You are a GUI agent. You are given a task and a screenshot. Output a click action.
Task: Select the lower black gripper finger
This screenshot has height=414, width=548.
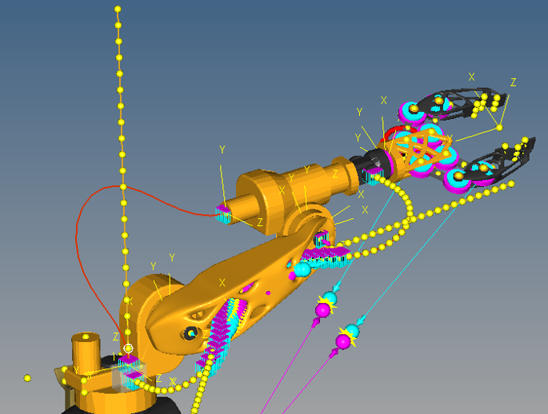(x=496, y=161)
